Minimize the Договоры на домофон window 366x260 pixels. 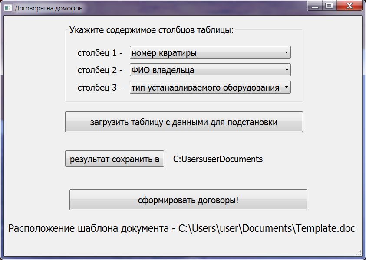coord(315,6)
